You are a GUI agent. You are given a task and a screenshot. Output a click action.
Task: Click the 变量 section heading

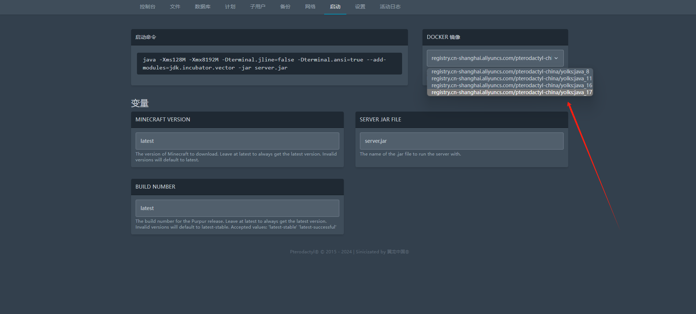pyautogui.click(x=140, y=103)
